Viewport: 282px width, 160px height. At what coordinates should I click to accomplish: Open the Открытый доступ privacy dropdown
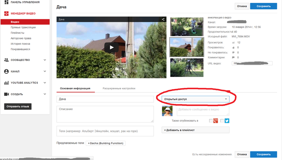pyautogui.click(x=196, y=99)
